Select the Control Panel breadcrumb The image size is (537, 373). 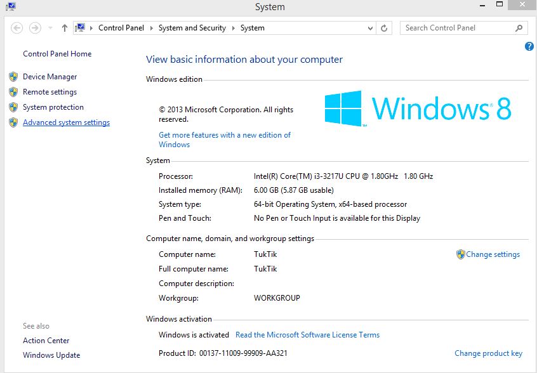pos(121,28)
